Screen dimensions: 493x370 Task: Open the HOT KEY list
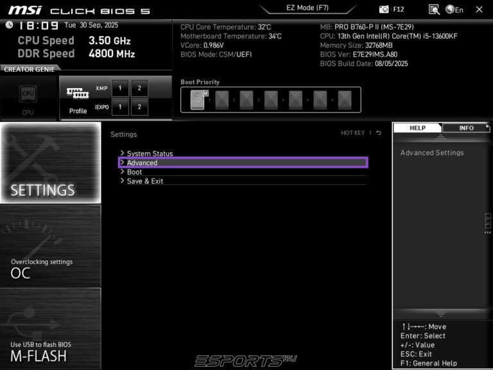pos(352,133)
